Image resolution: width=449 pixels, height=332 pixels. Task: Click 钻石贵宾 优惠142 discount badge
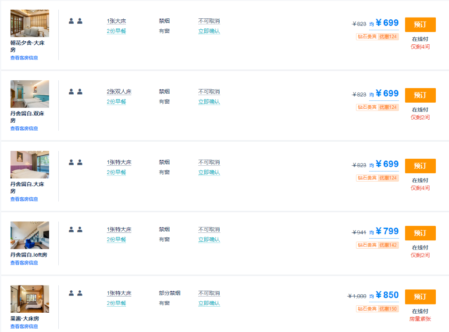[x=377, y=245]
